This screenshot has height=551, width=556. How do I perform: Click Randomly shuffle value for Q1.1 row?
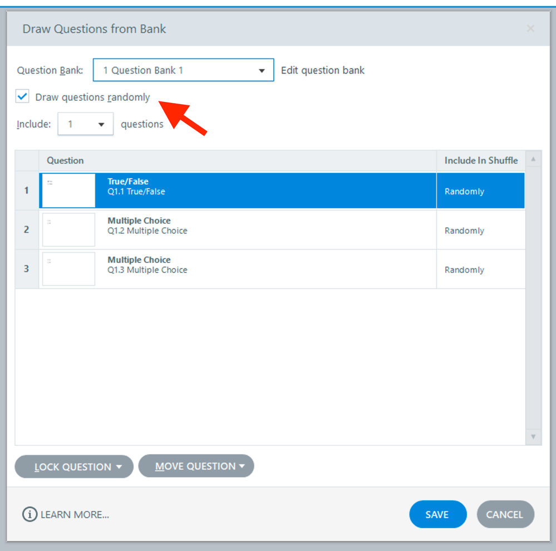pos(464,191)
